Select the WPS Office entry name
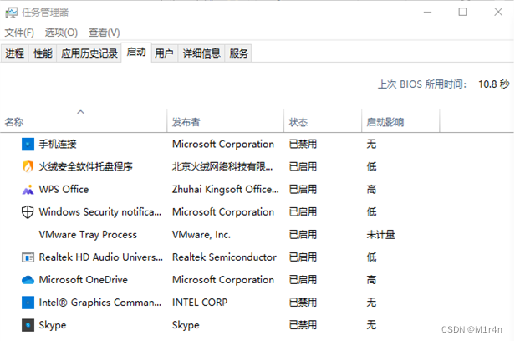This screenshot has width=515, height=341. 64,190
